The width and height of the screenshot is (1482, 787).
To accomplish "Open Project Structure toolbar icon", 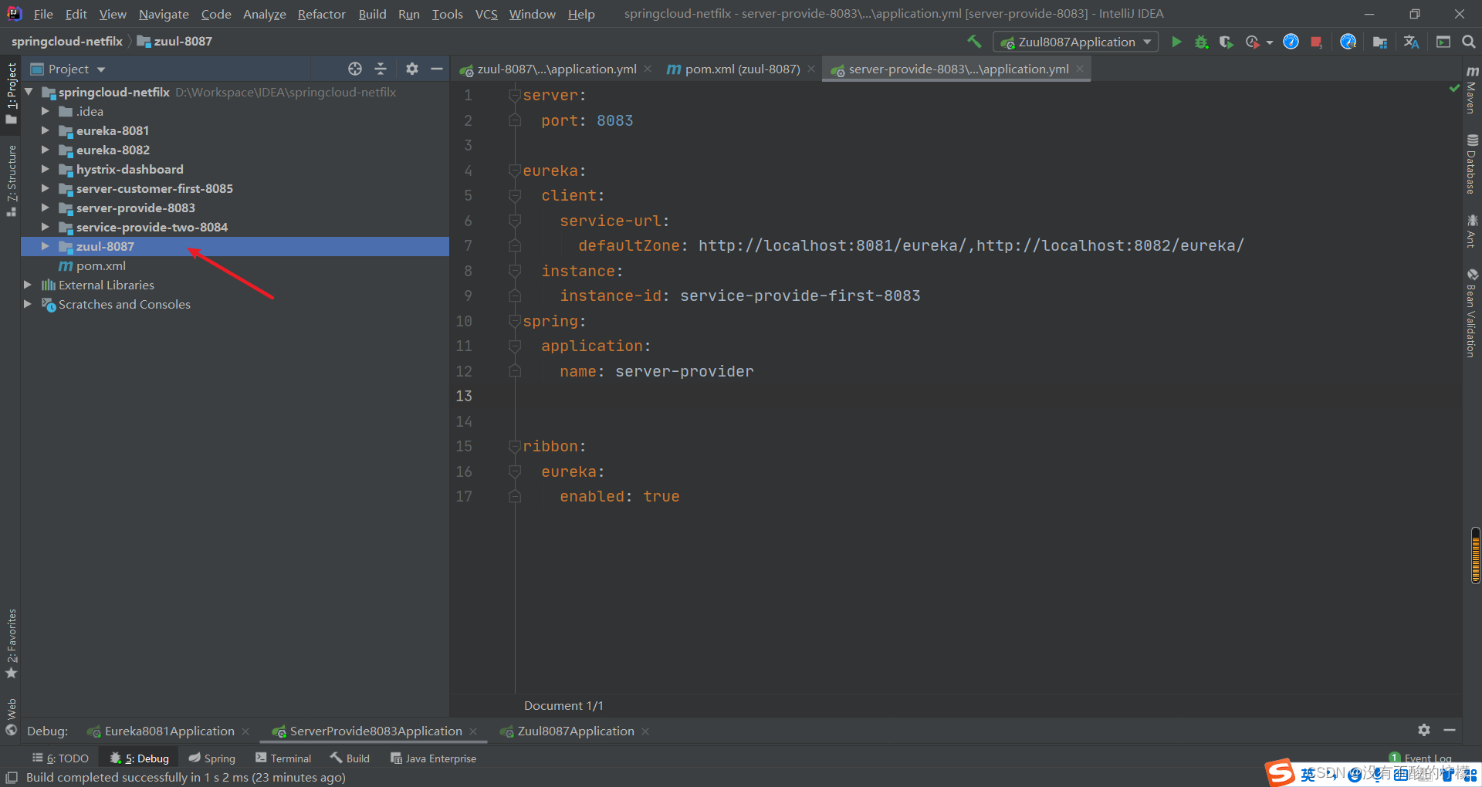I will coord(1380,42).
